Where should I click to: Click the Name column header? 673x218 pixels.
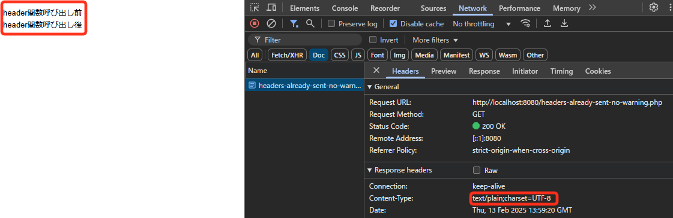point(305,71)
